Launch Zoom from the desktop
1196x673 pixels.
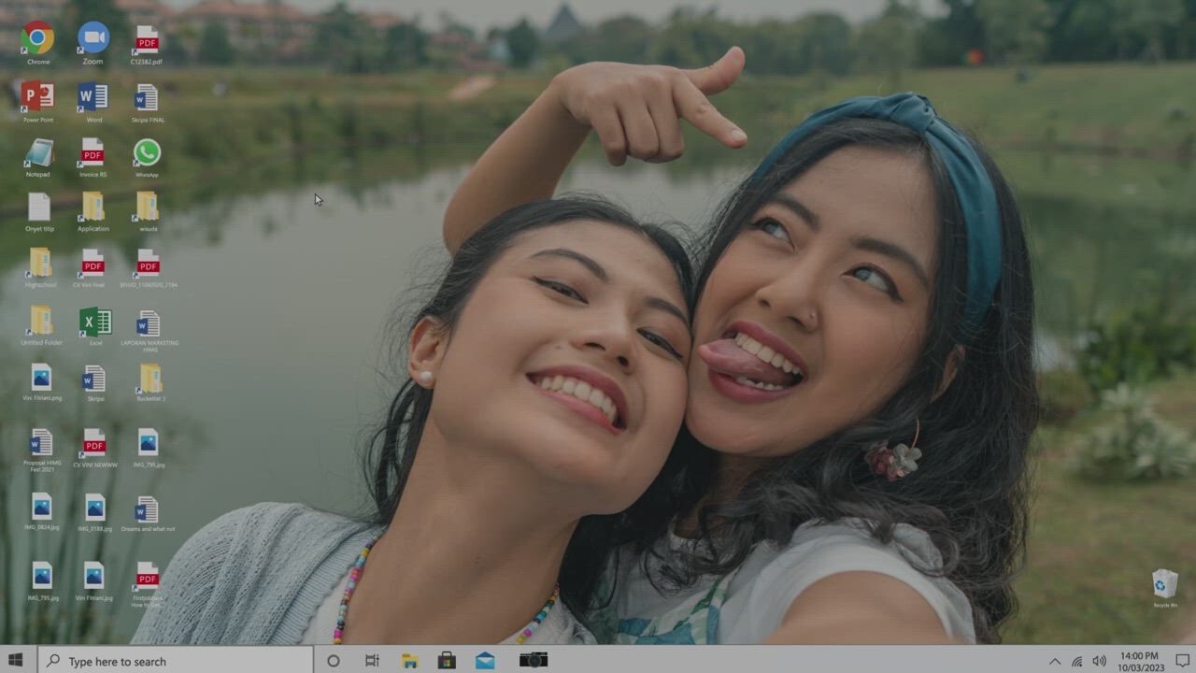[x=93, y=38]
